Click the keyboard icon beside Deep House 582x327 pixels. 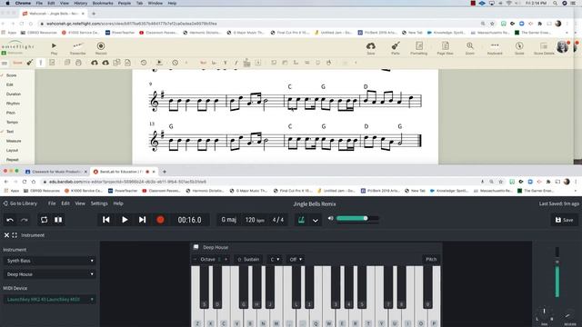pos(196,247)
